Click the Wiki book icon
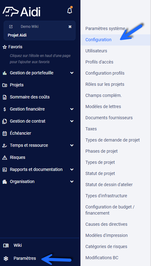The width and height of the screenshot is (151, 266). pyautogui.click(x=6, y=245)
